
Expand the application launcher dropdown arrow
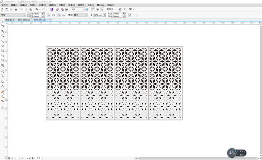[x=134, y=9]
